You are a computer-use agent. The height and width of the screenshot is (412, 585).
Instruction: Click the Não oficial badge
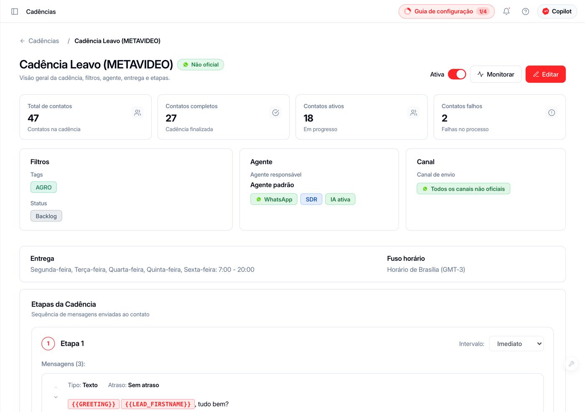201,65
